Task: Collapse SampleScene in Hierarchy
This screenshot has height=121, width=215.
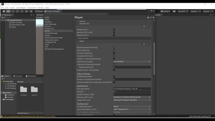Action: (6, 20)
